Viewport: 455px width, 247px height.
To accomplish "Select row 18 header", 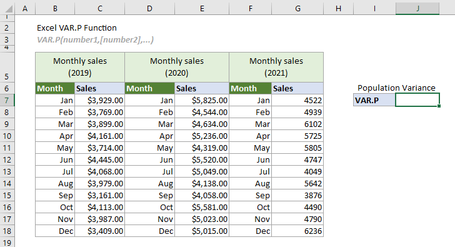I will [7, 231].
